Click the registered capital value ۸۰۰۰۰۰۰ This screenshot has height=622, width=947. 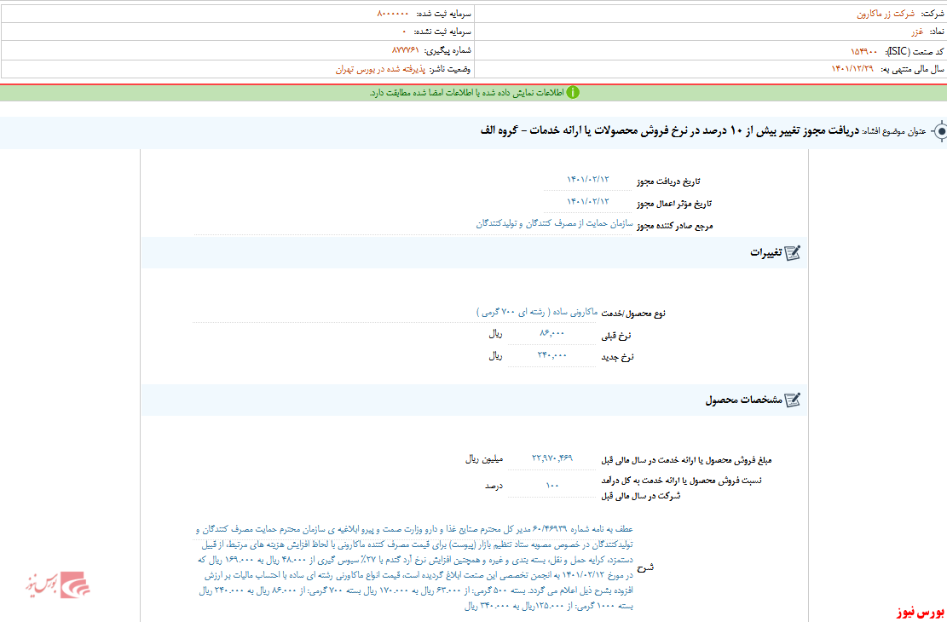pyautogui.click(x=393, y=14)
